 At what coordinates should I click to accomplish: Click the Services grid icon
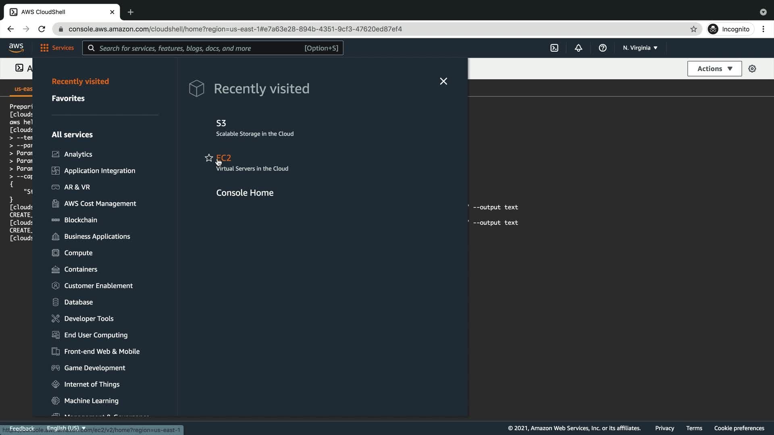pyautogui.click(x=44, y=48)
